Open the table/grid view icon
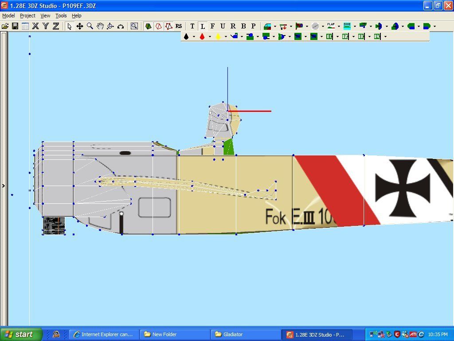The height and width of the screenshot is (341, 454). pyautogui.click(x=25, y=26)
